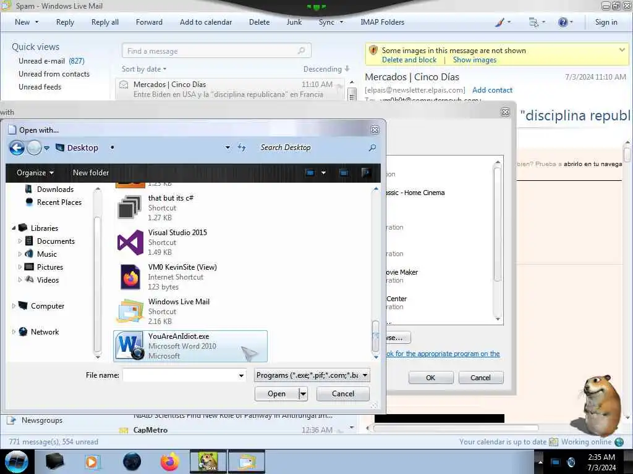
Task: Open the File name history dropdown arrow
Action: coord(241,376)
